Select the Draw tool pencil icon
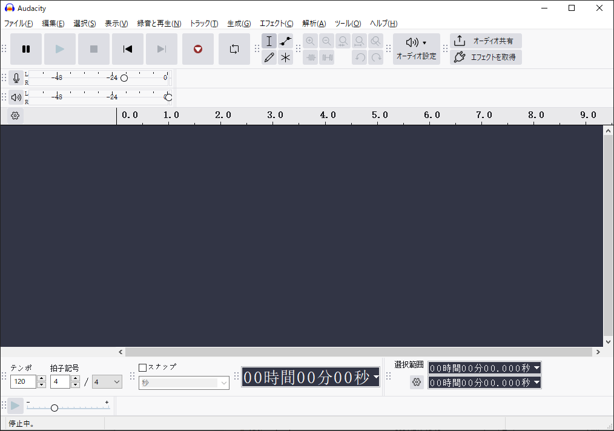Screen dimensions: 614x431 (269, 58)
